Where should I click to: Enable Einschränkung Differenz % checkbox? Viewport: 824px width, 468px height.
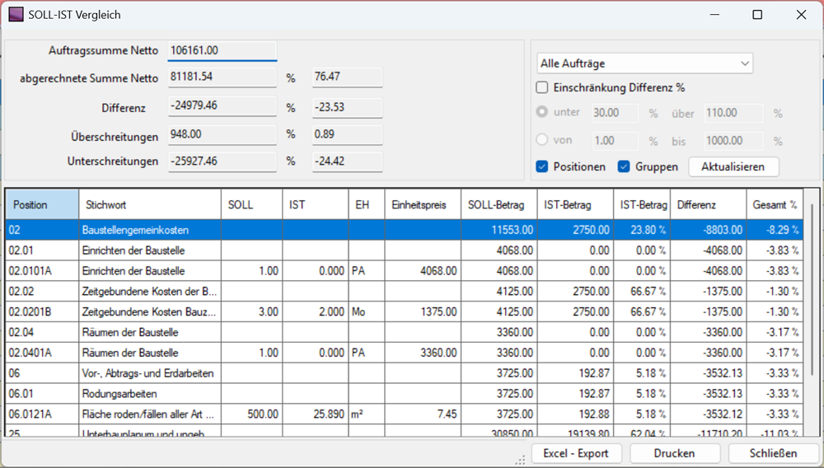(542, 87)
